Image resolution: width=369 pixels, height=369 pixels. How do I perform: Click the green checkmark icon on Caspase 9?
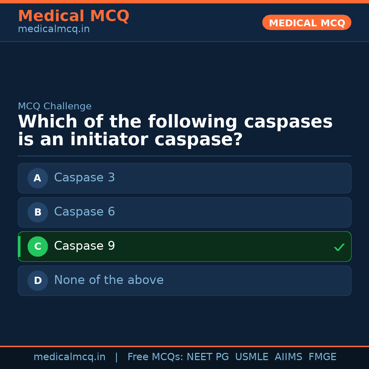pos(339,247)
